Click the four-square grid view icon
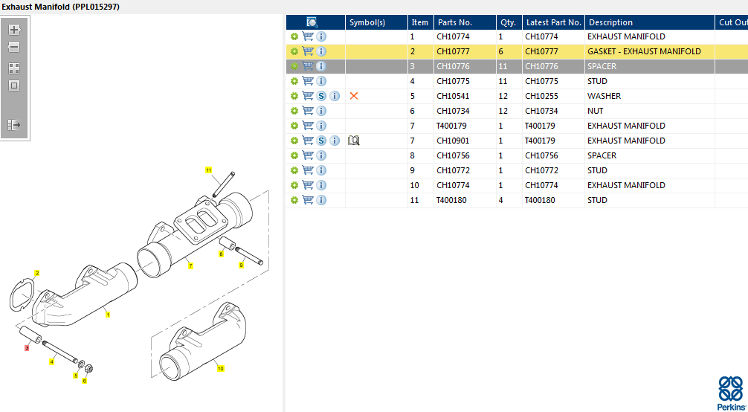 (14, 68)
